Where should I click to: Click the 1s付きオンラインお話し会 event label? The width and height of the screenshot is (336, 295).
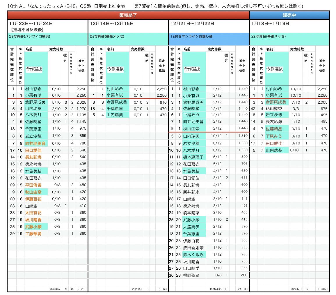(x=191, y=36)
